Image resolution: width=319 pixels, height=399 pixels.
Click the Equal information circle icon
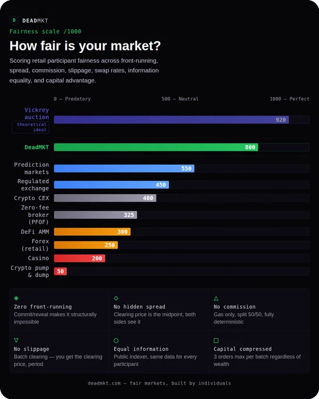click(x=116, y=340)
